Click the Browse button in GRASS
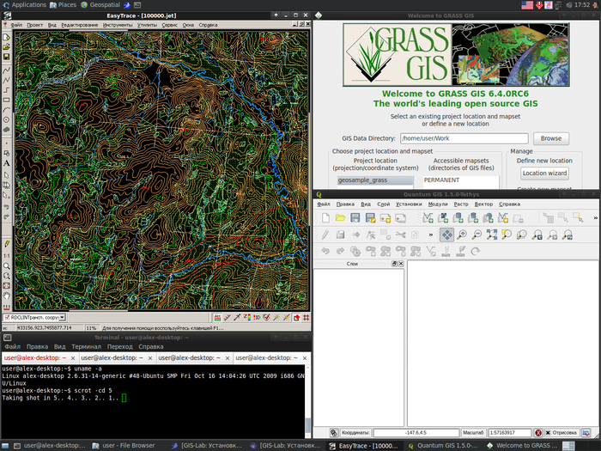 [x=550, y=138]
